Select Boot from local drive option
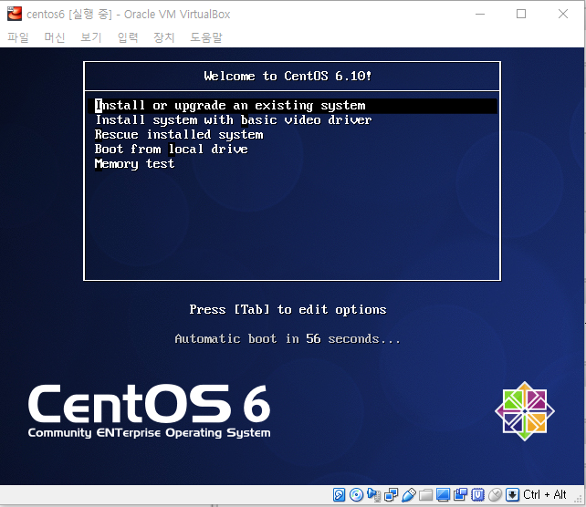The image size is (586, 507). [172, 150]
